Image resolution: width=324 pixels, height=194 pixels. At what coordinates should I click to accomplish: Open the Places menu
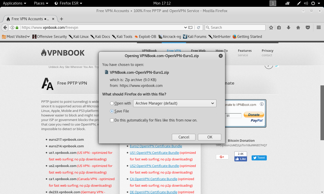pos(41,3)
